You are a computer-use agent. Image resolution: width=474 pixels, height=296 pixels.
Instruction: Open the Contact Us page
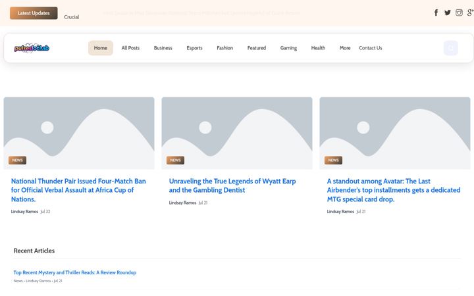[x=370, y=48]
